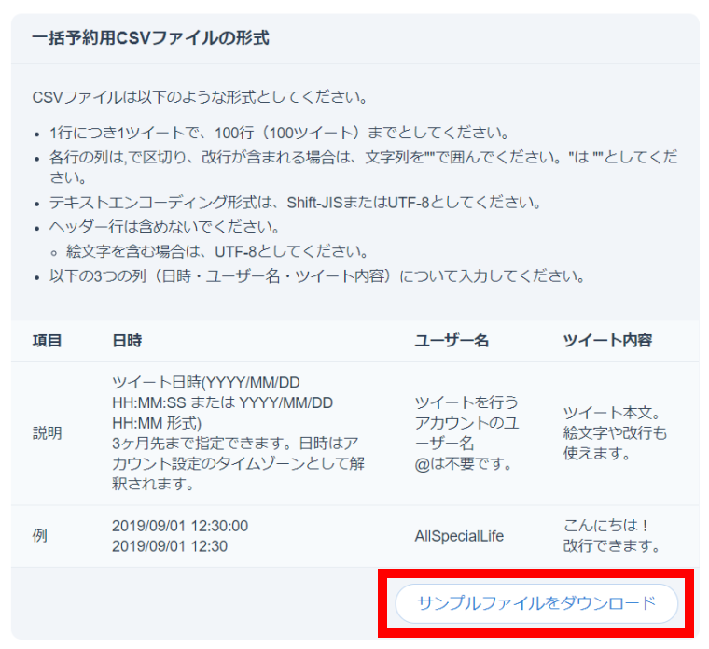Click the intro line CSVファイルは以下のような形式

point(200,97)
